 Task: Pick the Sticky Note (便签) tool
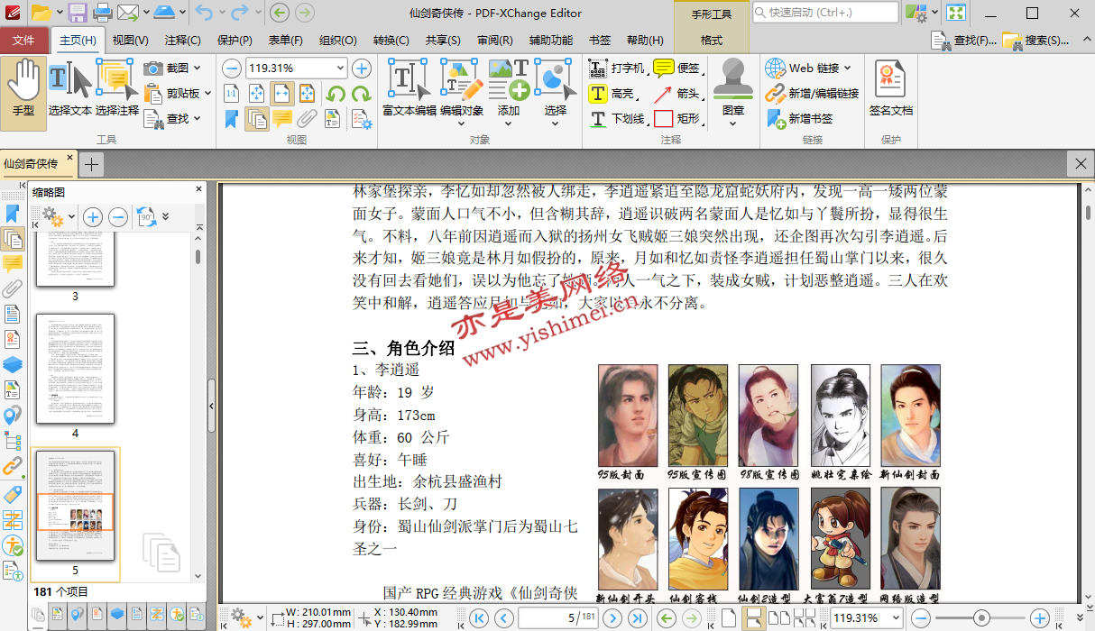click(676, 68)
